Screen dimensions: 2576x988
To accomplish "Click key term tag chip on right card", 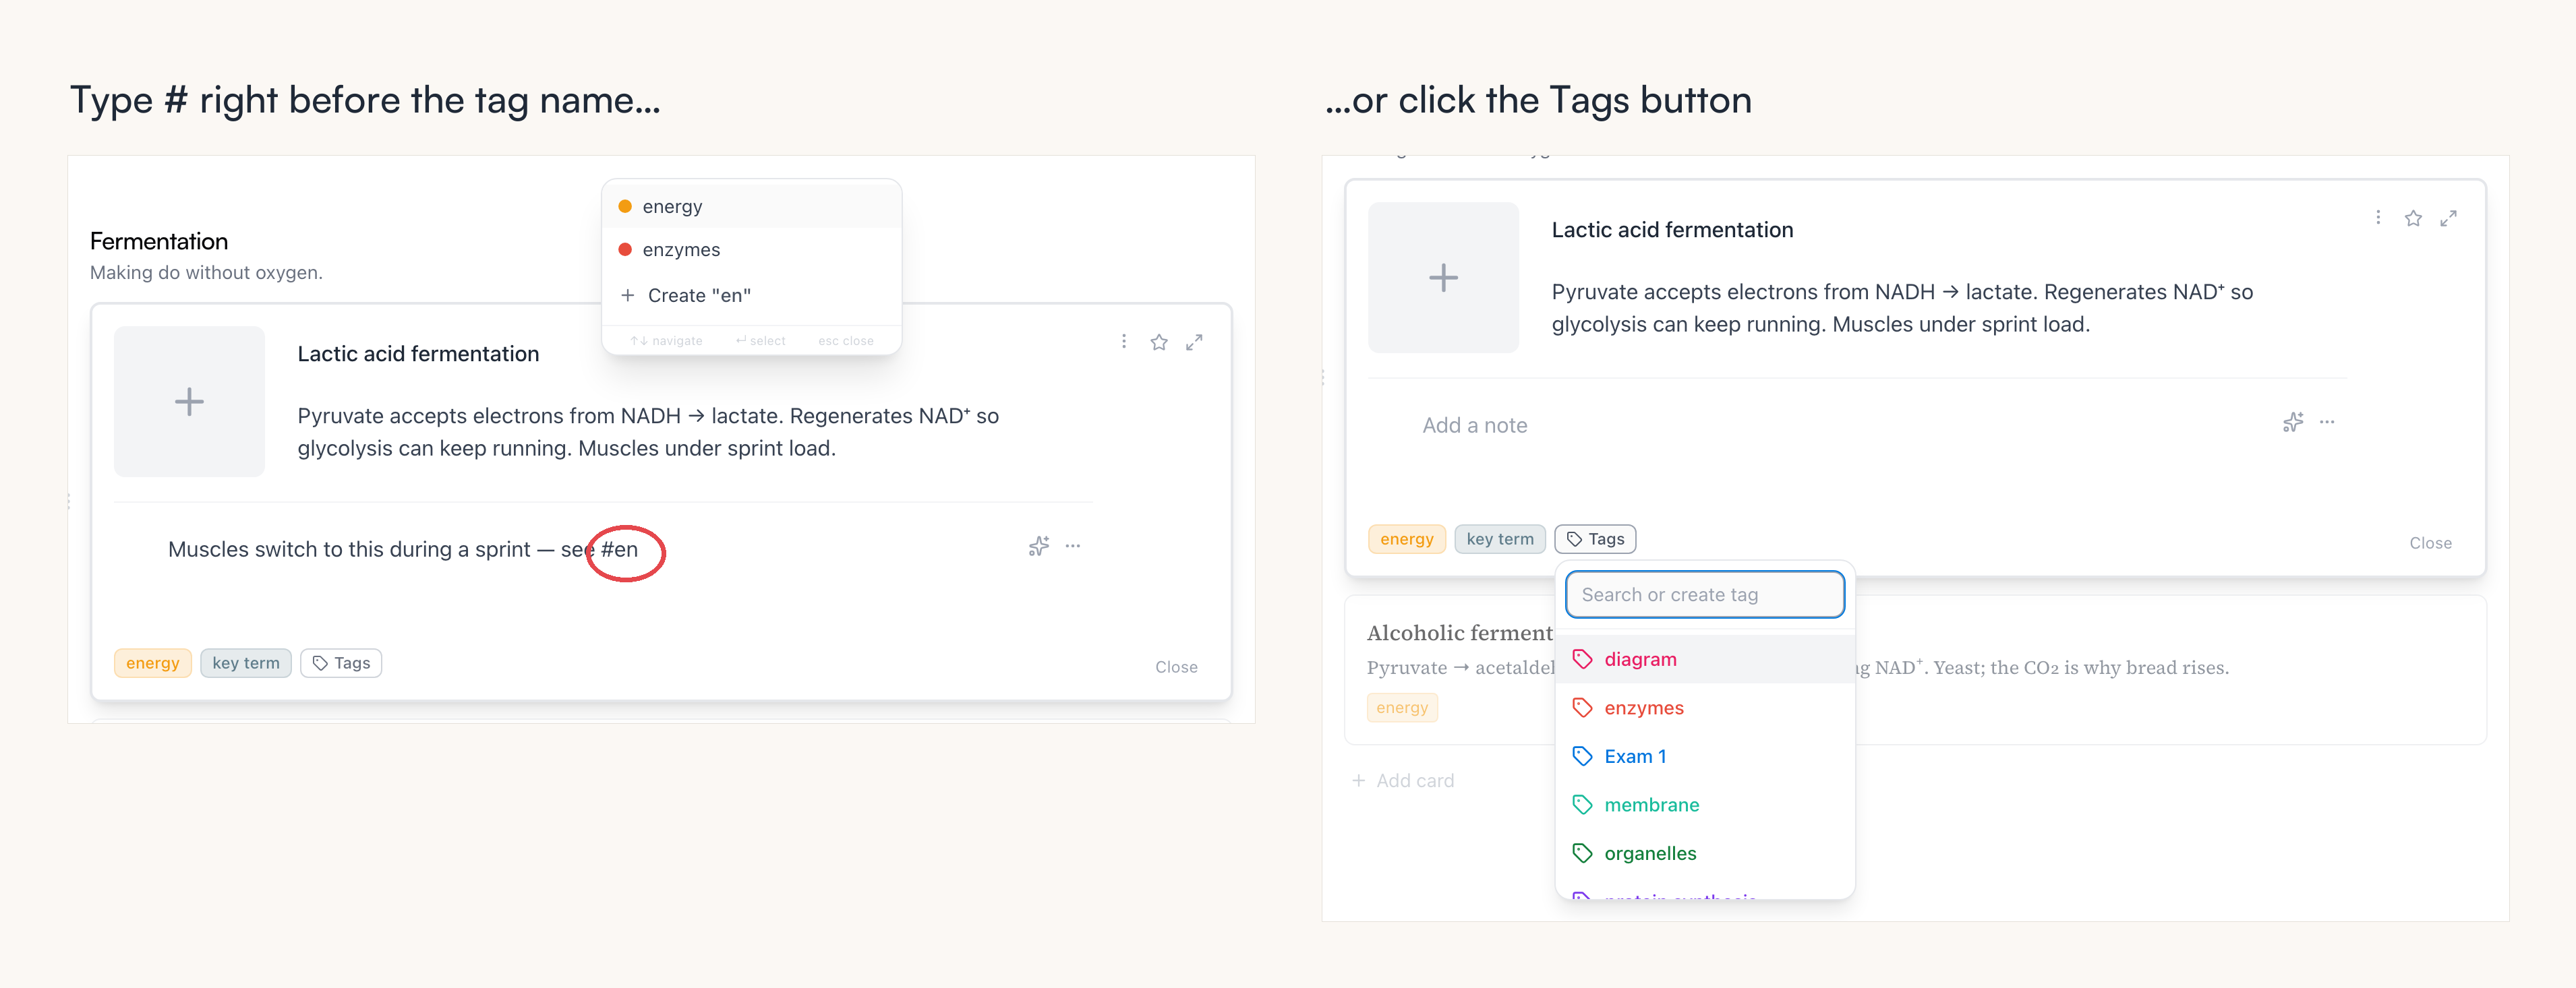I will point(1500,539).
